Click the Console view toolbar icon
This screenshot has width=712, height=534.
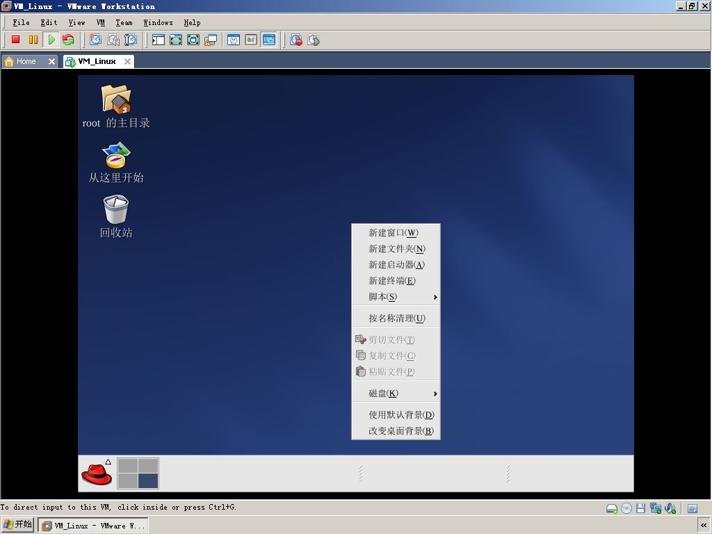pos(269,40)
